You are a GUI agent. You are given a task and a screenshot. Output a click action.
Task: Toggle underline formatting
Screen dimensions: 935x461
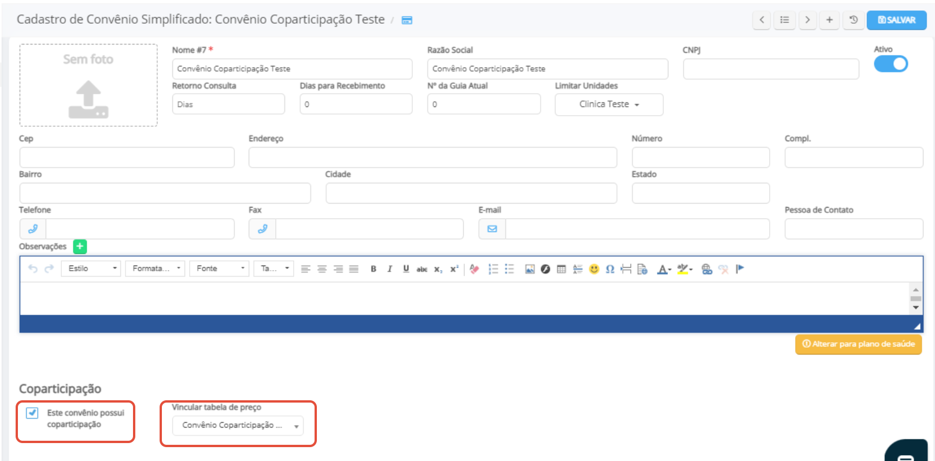click(x=406, y=269)
